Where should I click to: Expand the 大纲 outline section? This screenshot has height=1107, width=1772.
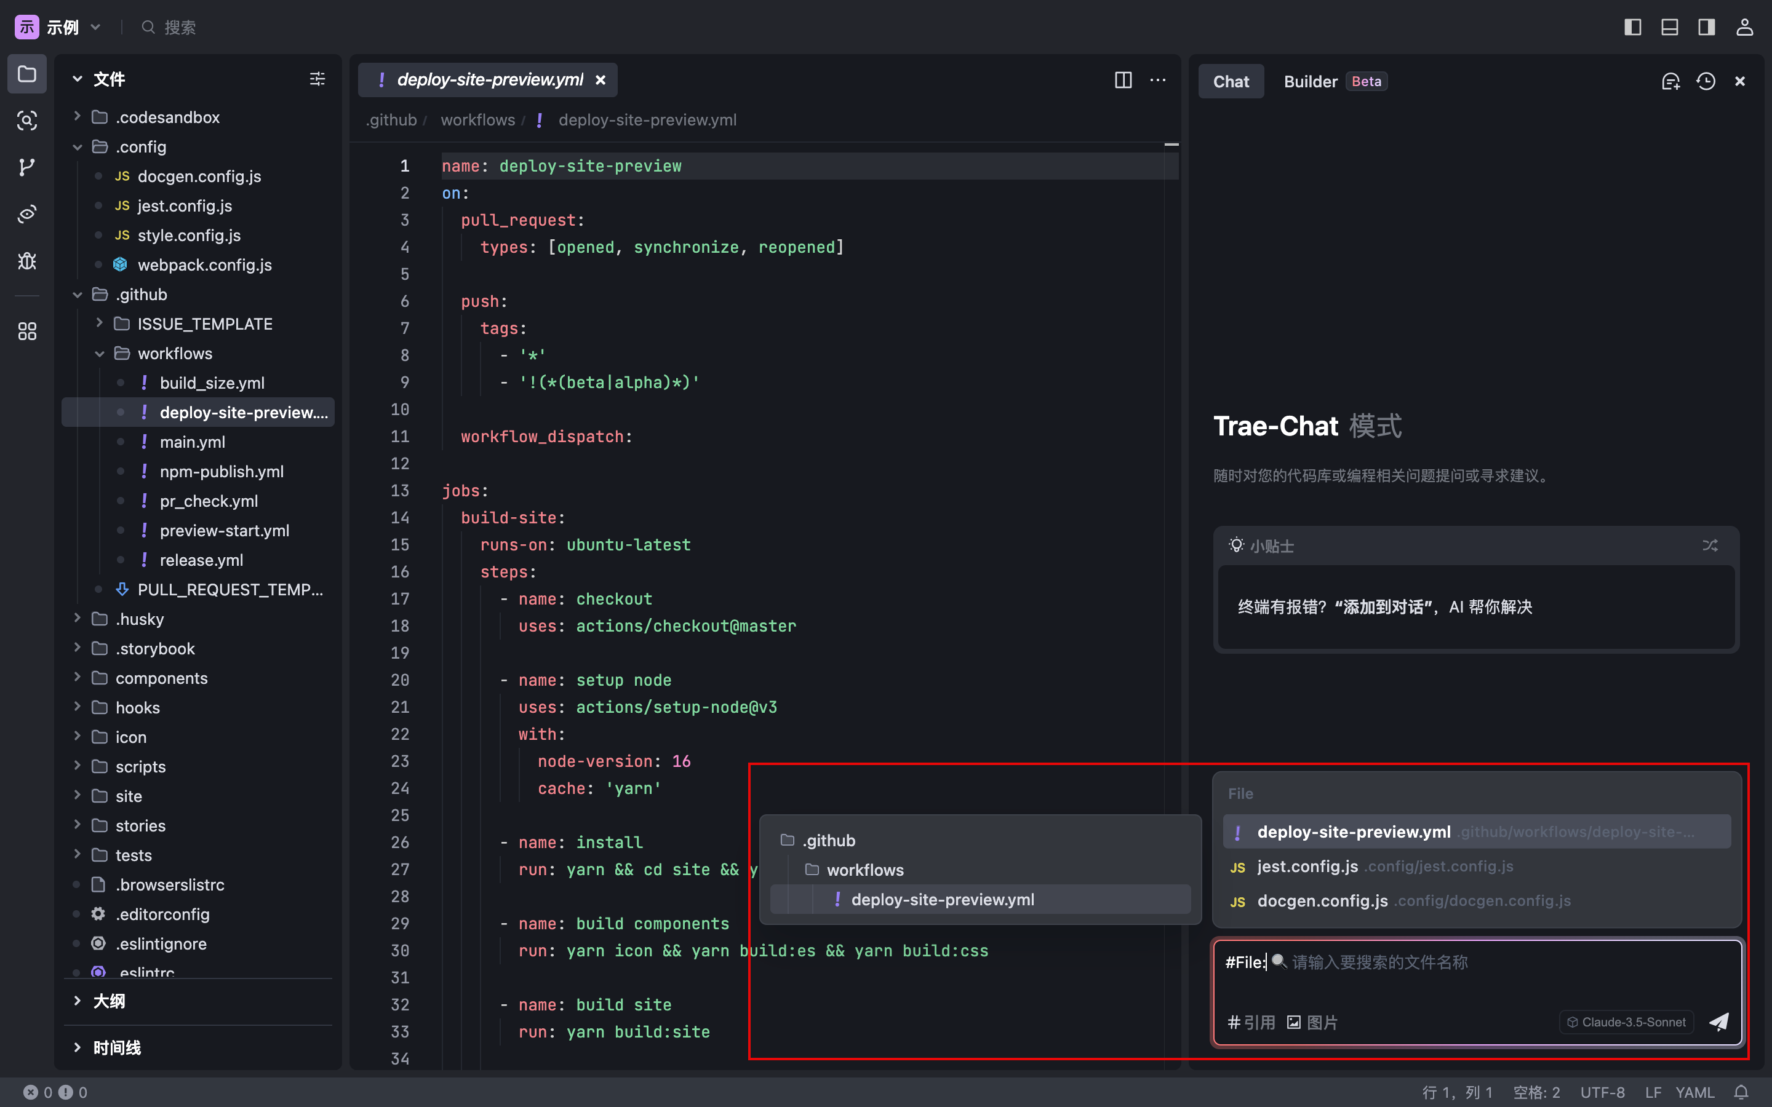click(x=77, y=1001)
